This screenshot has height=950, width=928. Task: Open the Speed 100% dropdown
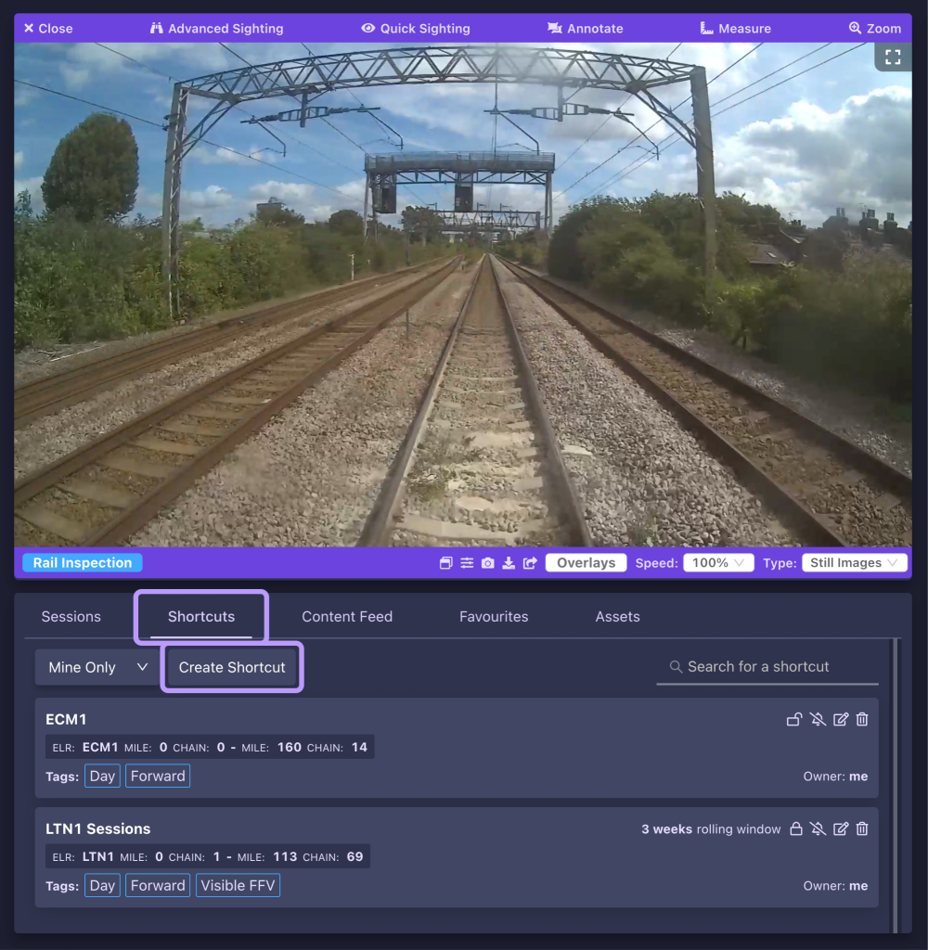[x=718, y=563]
